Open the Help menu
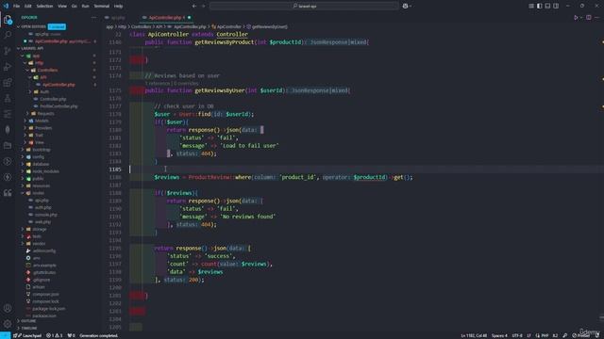 118,7
